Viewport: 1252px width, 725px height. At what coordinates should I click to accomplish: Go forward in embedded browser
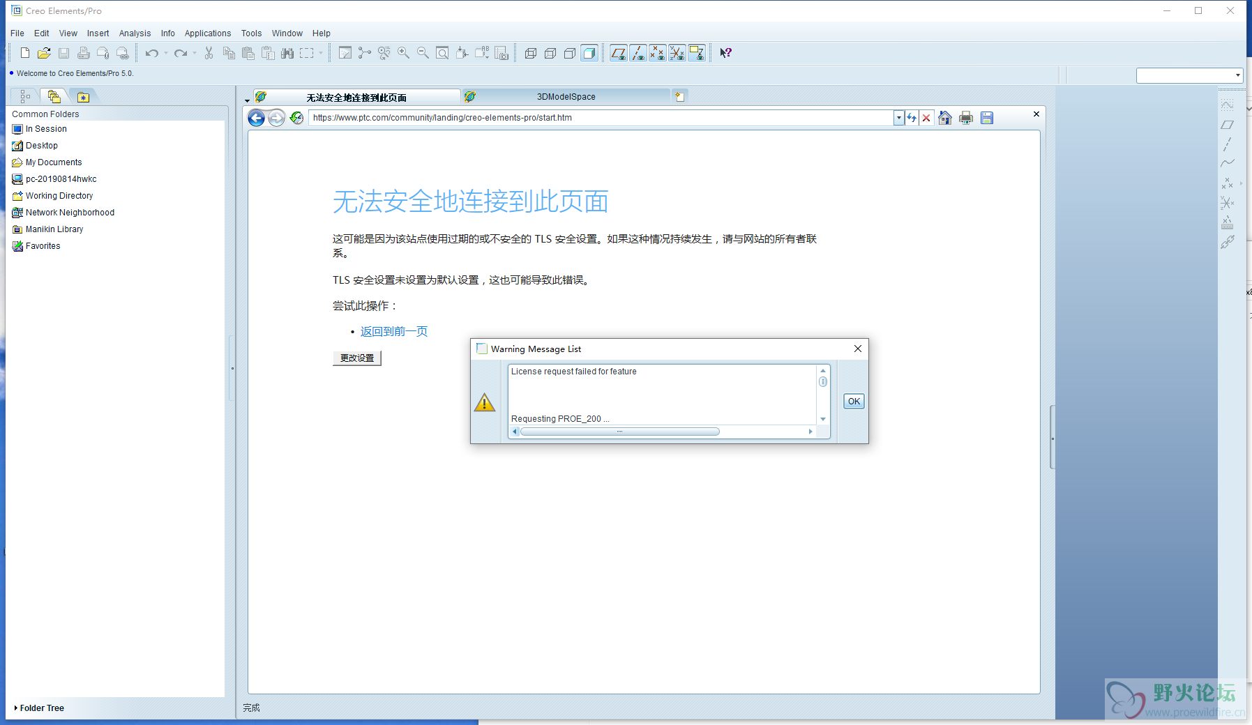coord(276,118)
